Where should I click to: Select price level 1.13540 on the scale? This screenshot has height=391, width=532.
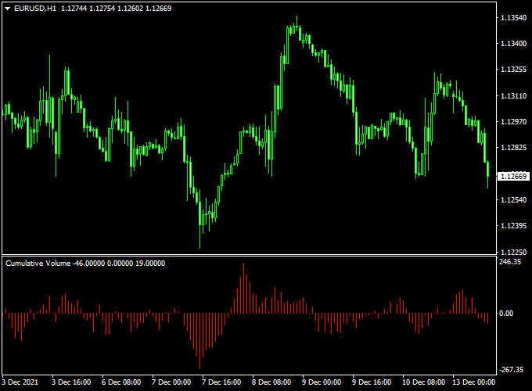[514, 18]
